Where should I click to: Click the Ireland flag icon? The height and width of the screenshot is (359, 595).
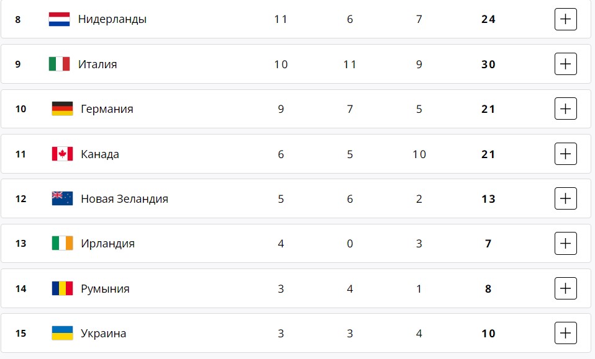pyautogui.click(x=62, y=243)
